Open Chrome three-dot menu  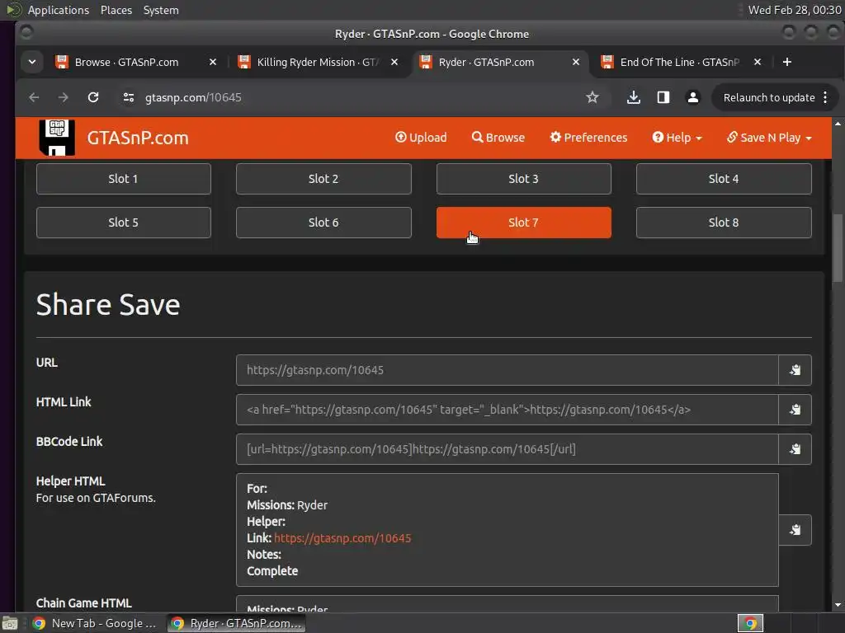[x=825, y=97]
